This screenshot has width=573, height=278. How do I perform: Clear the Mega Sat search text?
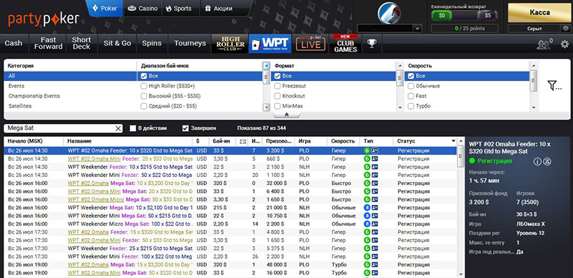coord(118,128)
